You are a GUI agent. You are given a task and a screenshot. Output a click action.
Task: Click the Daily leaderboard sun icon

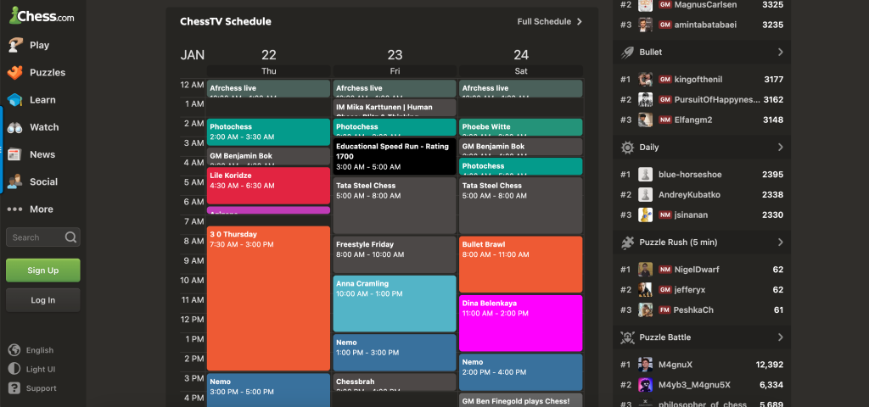(x=627, y=148)
